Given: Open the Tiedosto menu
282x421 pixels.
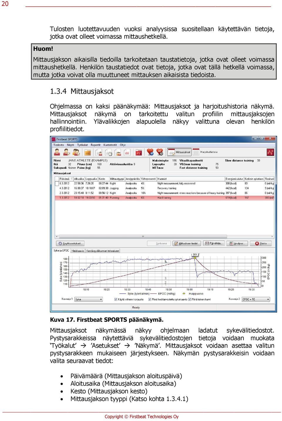Looking at the screenshot, I should coord(58,145).
